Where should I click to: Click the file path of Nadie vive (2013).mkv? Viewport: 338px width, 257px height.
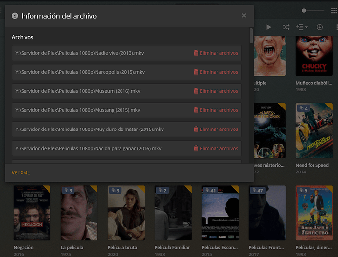pyautogui.click(x=79, y=53)
